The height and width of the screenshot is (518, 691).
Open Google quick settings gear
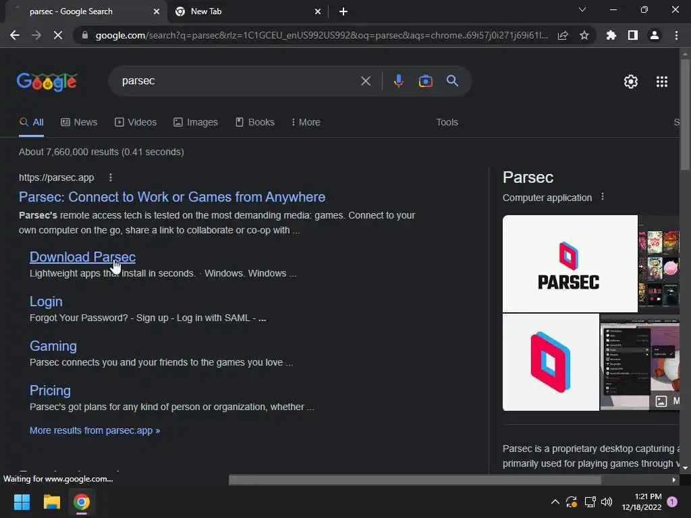tap(631, 82)
